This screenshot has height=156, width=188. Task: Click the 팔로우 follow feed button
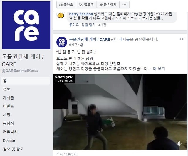pyautogui.click(x=86, y=5)
